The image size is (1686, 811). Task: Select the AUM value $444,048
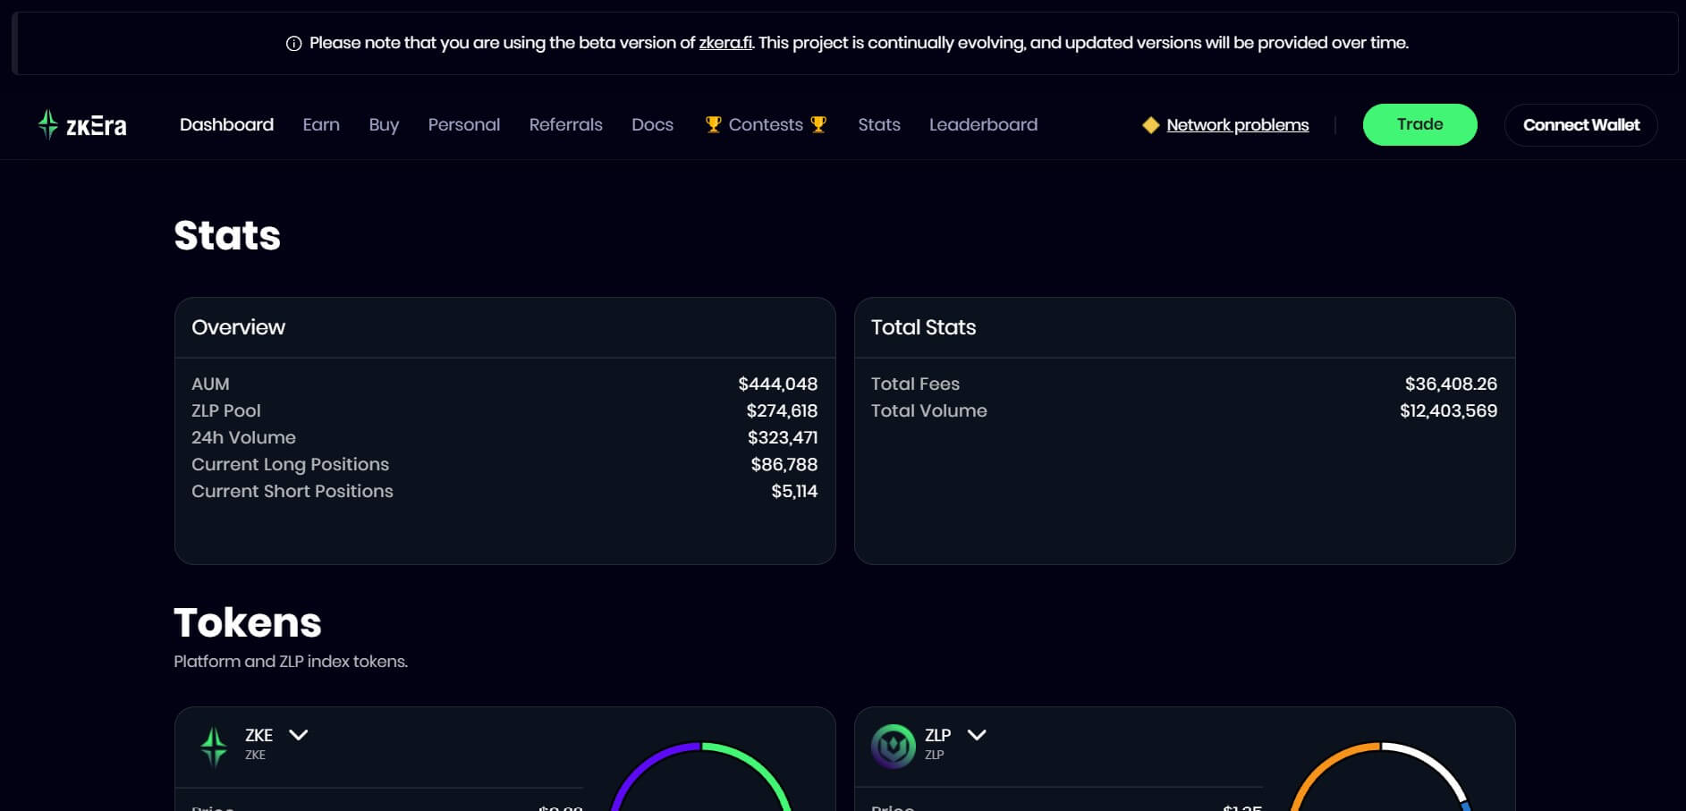point(777,384)
